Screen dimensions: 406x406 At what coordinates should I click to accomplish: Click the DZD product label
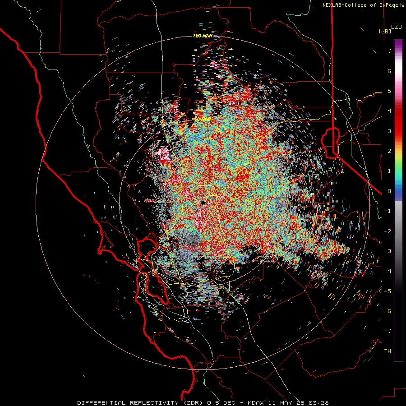click(x=397, y=27)
